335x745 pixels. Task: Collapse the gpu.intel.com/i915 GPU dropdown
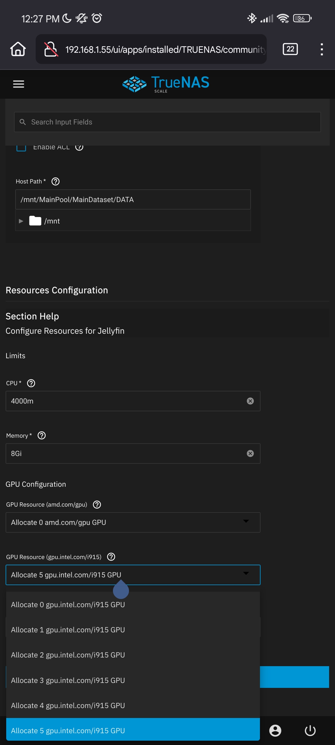246,574
